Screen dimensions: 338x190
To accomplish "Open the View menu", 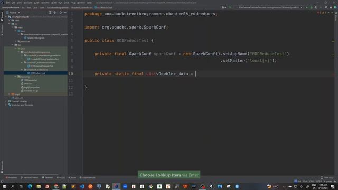I will [20, 3].
